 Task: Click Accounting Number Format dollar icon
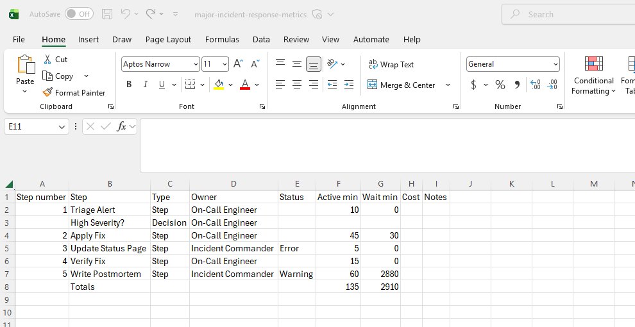click(473, 85)
